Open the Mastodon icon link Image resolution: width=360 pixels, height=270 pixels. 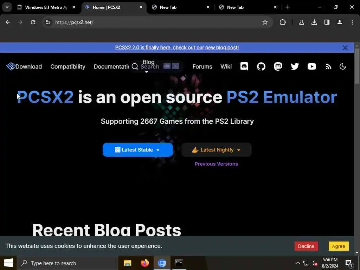(278, 66)
